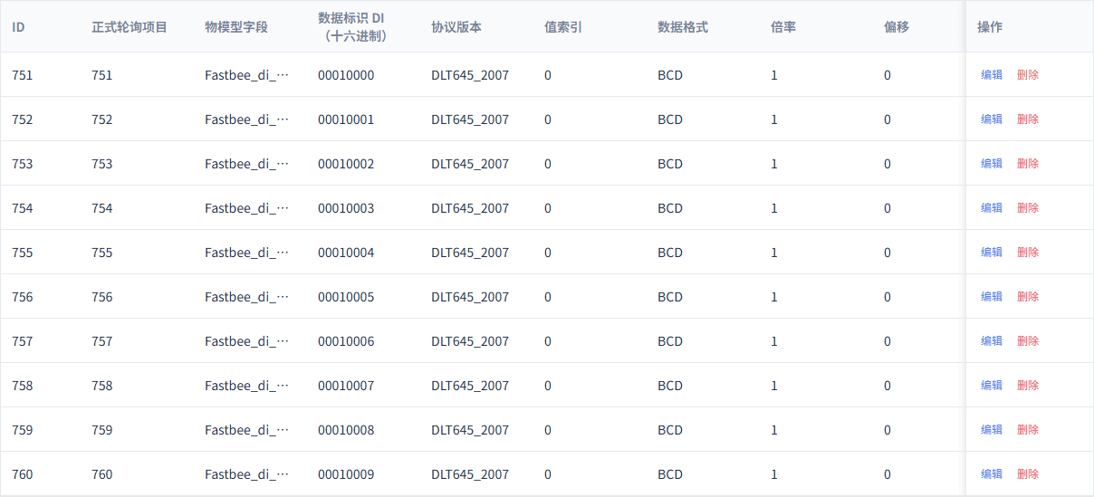Click the 协议版本 column header
Viewport: 1094px width, 497px height.
456,27
